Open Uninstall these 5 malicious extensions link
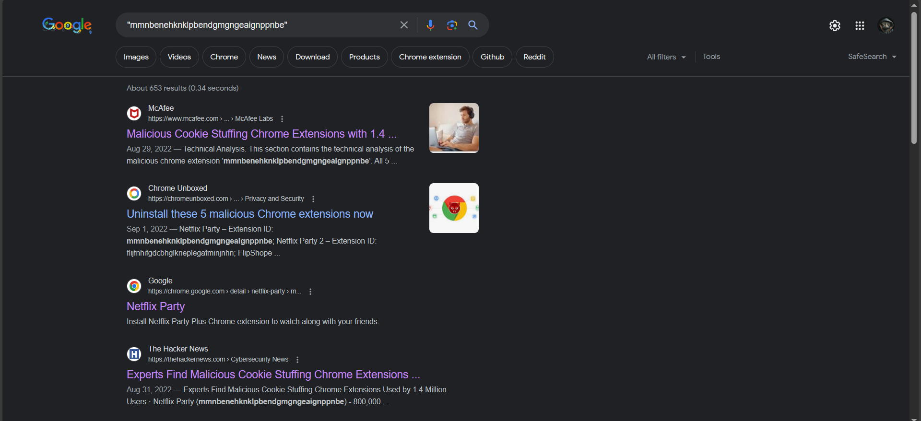The image size is (921, 421). [x=249, y=214]
